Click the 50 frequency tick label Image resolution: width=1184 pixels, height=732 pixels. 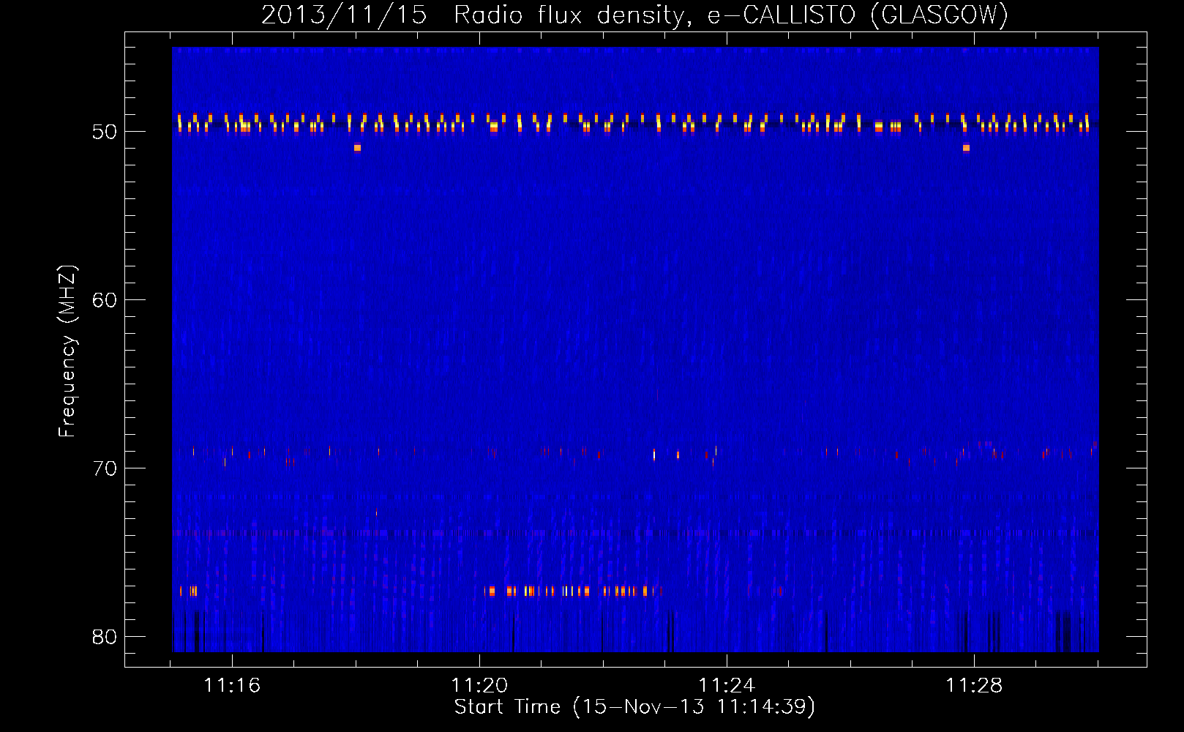point(105,132)
